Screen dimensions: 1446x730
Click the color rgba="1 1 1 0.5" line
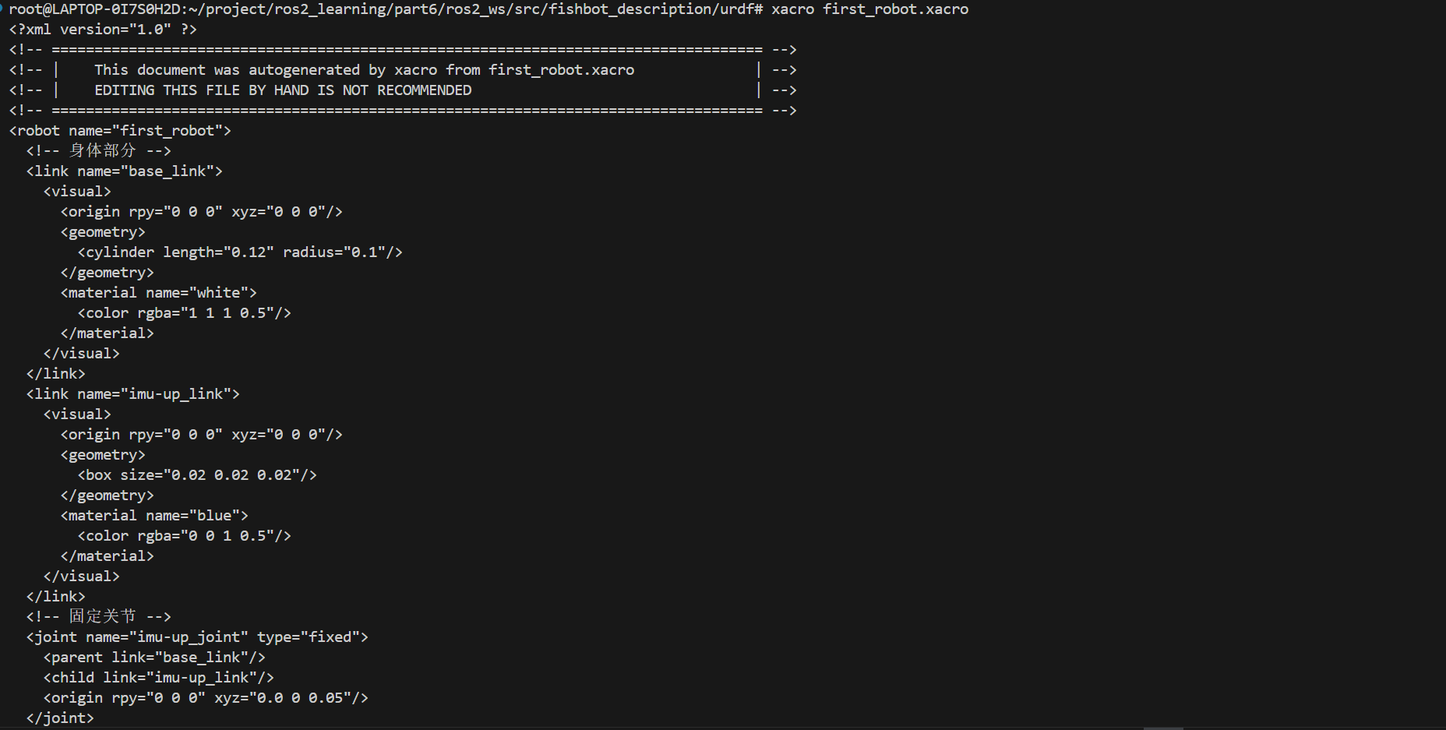(185, 313)
